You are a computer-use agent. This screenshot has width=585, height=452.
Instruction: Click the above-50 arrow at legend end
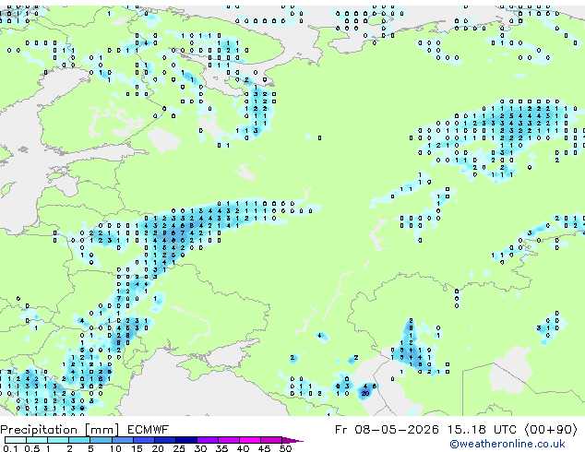tap(292, 440)
